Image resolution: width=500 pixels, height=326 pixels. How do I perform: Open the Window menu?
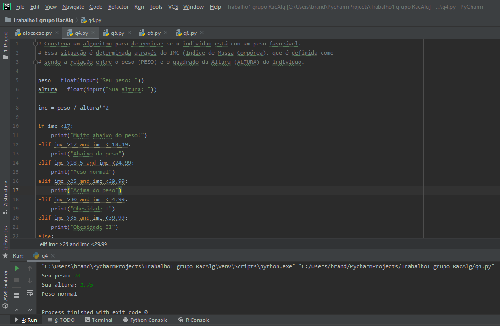click(194, 7)
